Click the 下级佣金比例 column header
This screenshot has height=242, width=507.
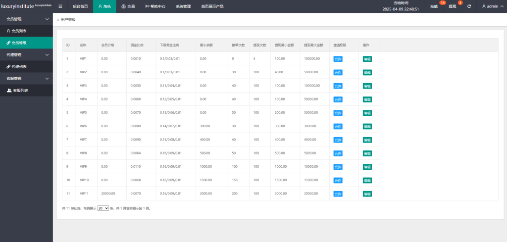pyautogui.click(x=176, y=45)
